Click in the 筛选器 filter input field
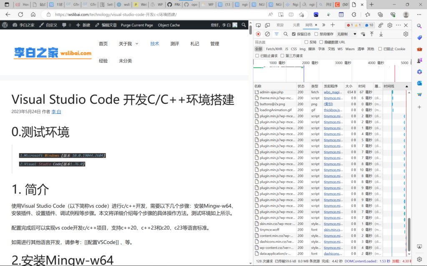Viewport: 427px width, 266px height. click(x=277, y=42)
